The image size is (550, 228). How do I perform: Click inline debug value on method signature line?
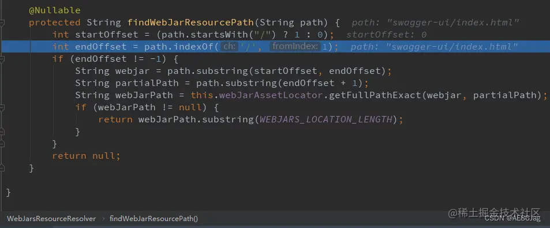[435, 23]
